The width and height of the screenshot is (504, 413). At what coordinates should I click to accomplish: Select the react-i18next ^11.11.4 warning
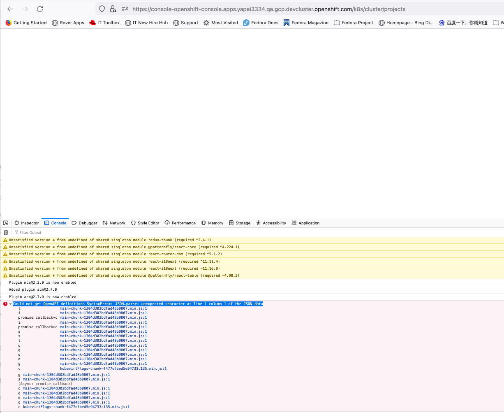click(114, 261)
